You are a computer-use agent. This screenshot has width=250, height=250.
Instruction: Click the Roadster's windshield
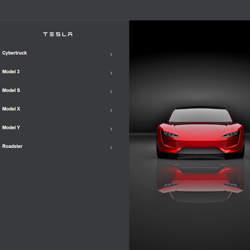200,116
